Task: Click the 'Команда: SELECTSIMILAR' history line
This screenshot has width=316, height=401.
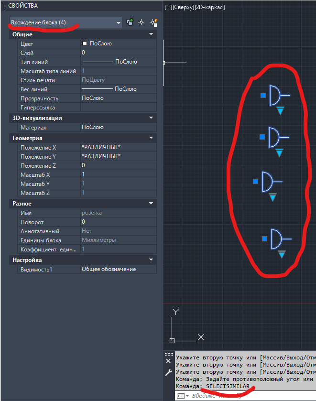Action: click(x=213, y=386)
